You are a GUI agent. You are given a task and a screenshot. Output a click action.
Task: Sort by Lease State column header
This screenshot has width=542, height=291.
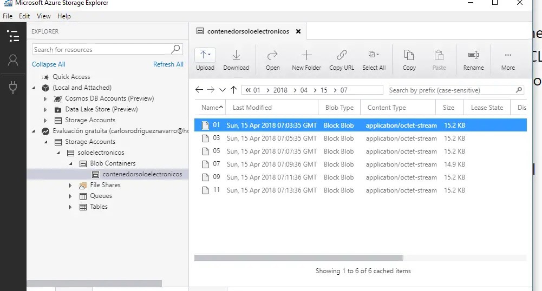tap(487, 108)
